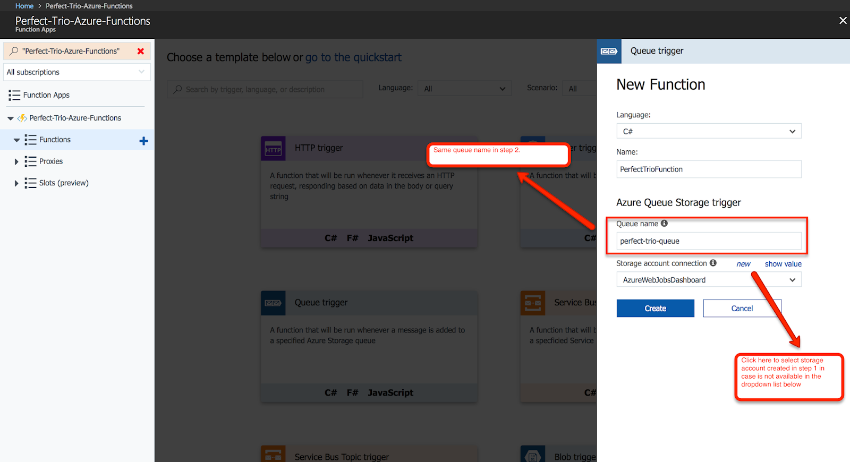Click the new storage connection link
Viewport: 850px width, 462px height.
coord(743,264)
